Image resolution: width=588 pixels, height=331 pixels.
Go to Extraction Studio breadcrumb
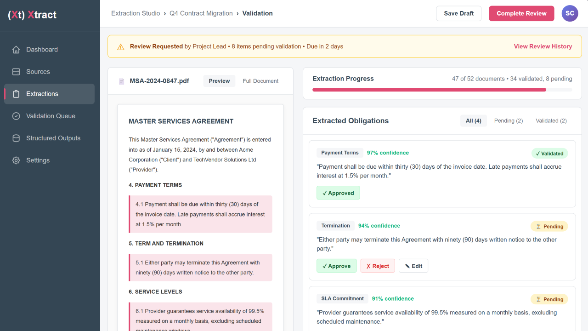point(136,13)
